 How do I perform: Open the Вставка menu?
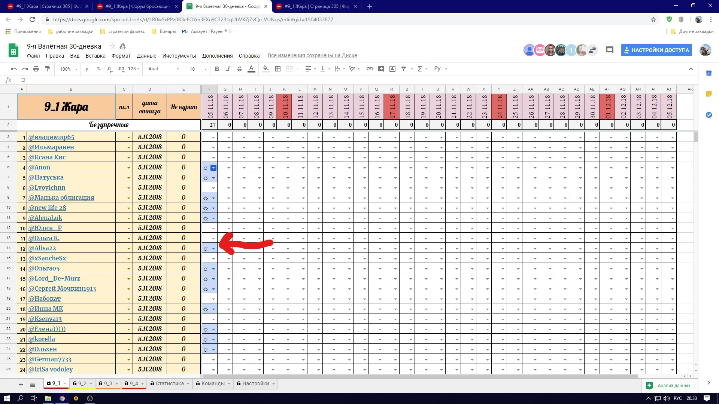95,56
